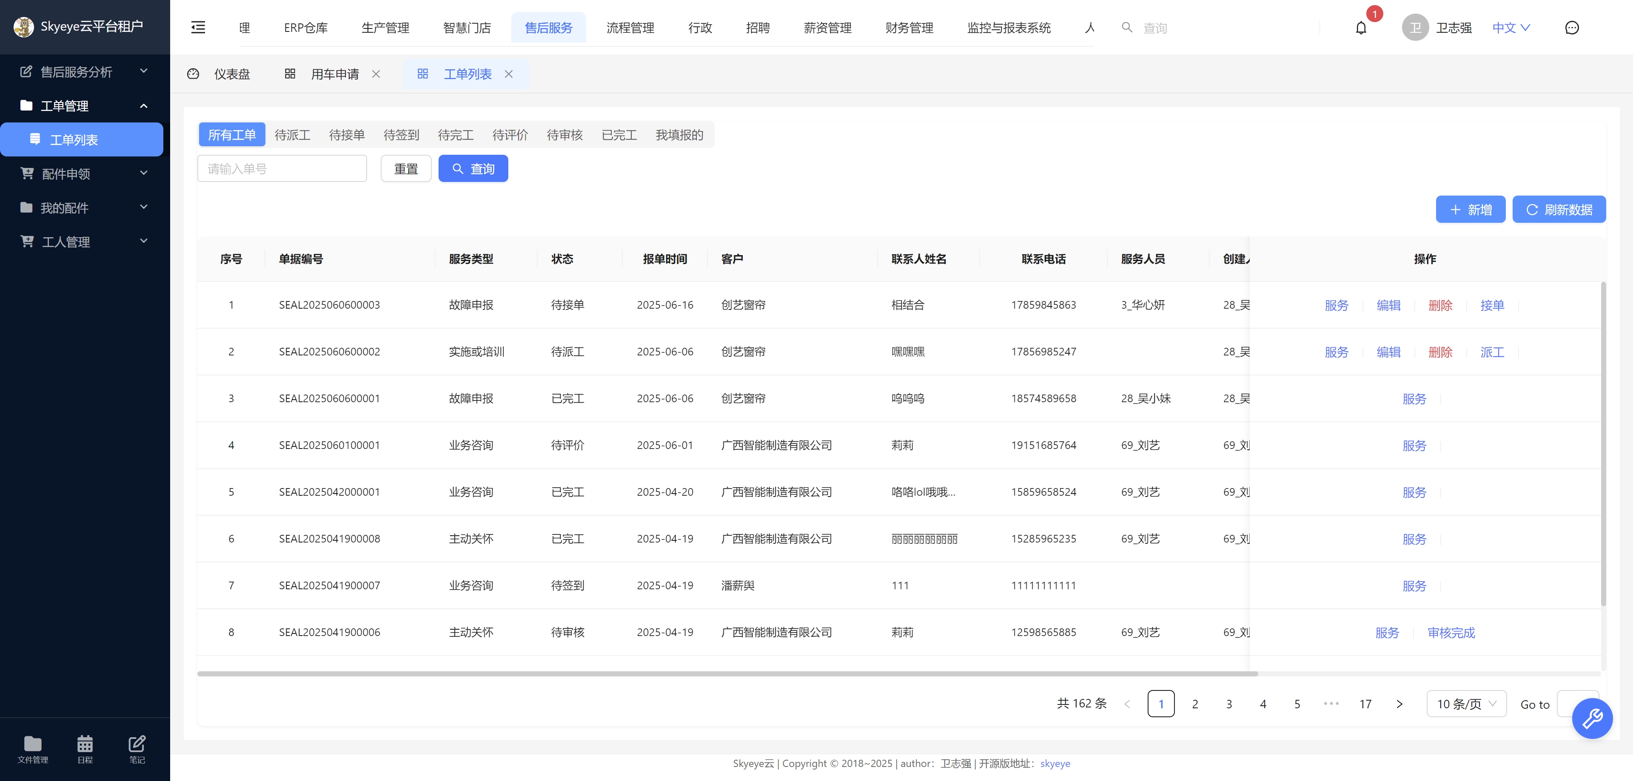Focus the Go to page input
The height and width of the screenshot is (781, 1633).
(1578, 704)
